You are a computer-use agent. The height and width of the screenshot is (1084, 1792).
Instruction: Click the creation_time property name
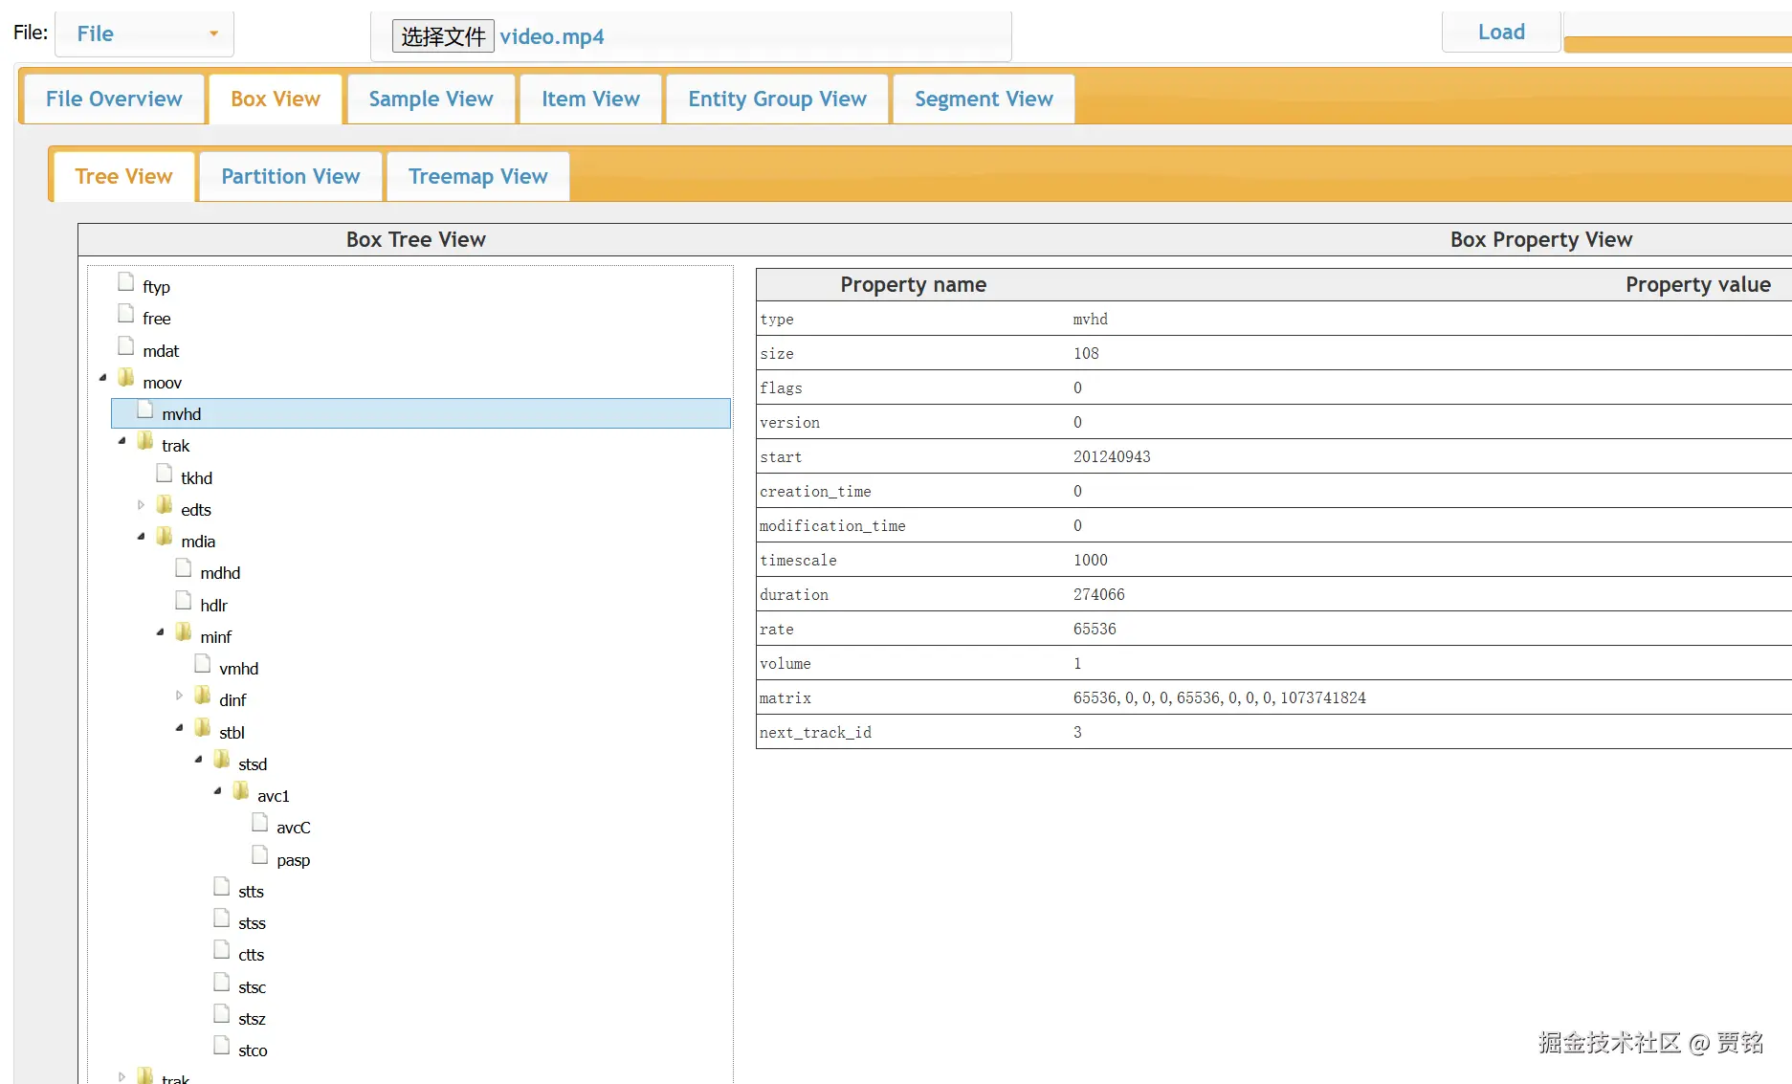point(815,492)
